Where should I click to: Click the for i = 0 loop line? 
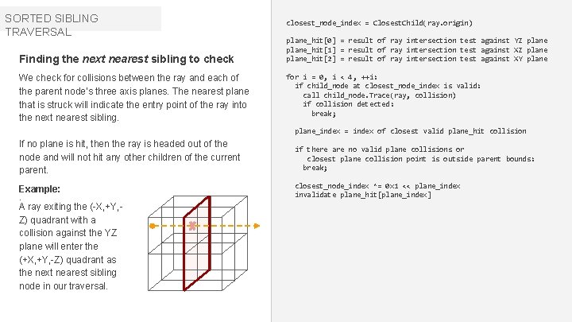[331, 77]
